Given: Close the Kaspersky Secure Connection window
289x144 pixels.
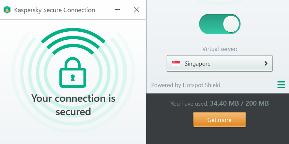Looking at the screenshot, I should pos(136,10).
